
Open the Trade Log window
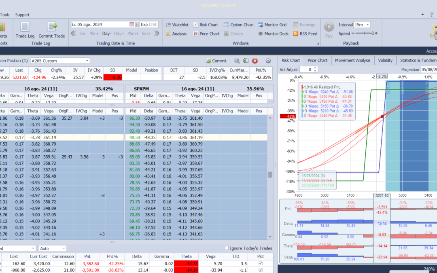(25, 30)
